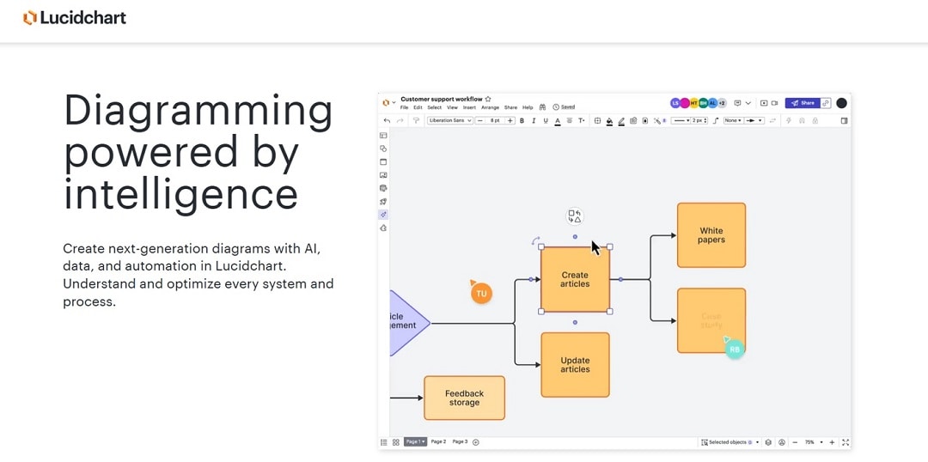Select the Feedback storage shape
The image size is (928, 462).
[x=465, y=398]
